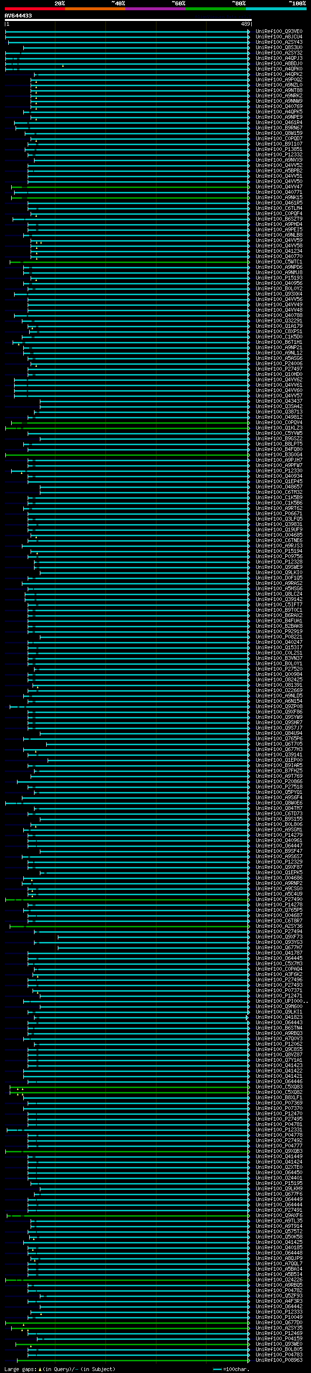Open hit UniRef100_A2SY43
Screen dimensions: 311x1373
tap(279, 42)
